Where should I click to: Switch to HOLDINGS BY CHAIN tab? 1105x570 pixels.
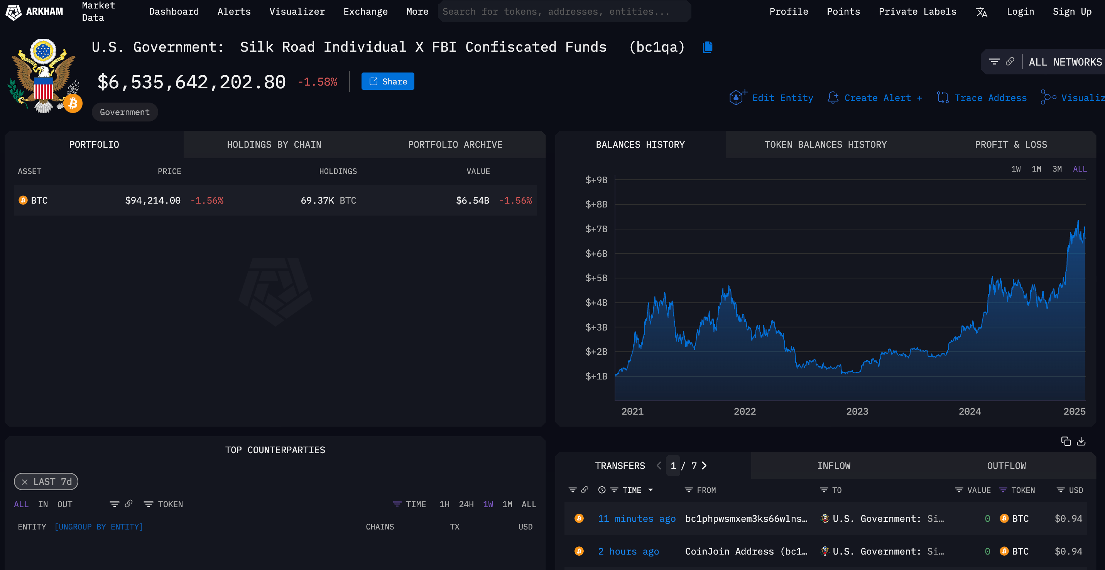[274, 145]
